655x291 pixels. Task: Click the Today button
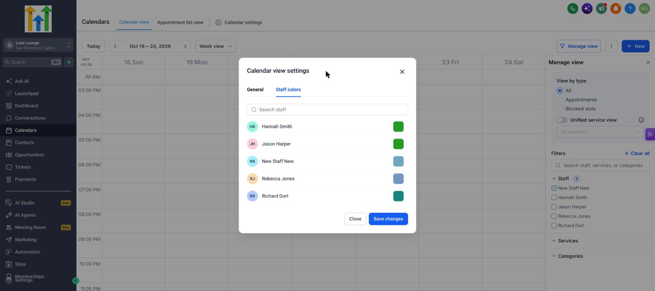click(x=94, y=46)
